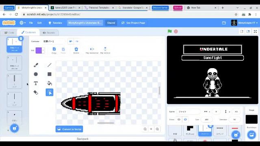Image resolution: width=260 pixels, height=146 pixels.
Task: Open the File menu
Action: pos(31,23)
